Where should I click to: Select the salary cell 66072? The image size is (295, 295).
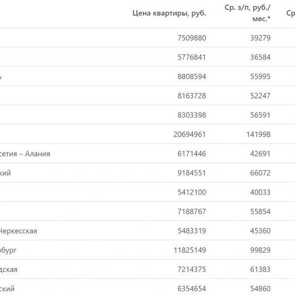260,173
